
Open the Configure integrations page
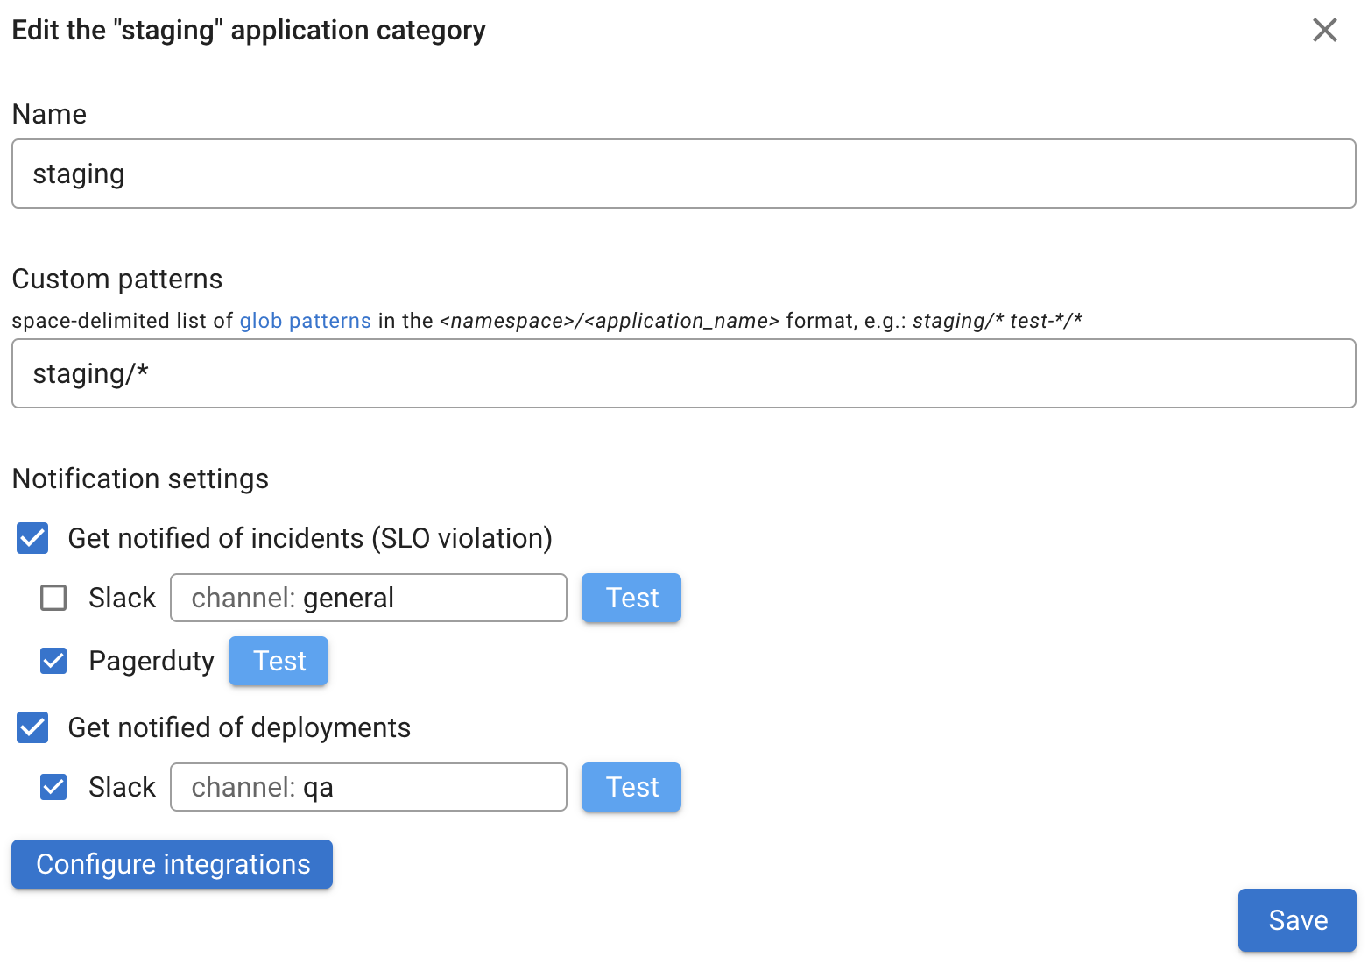tap(172, 864)
